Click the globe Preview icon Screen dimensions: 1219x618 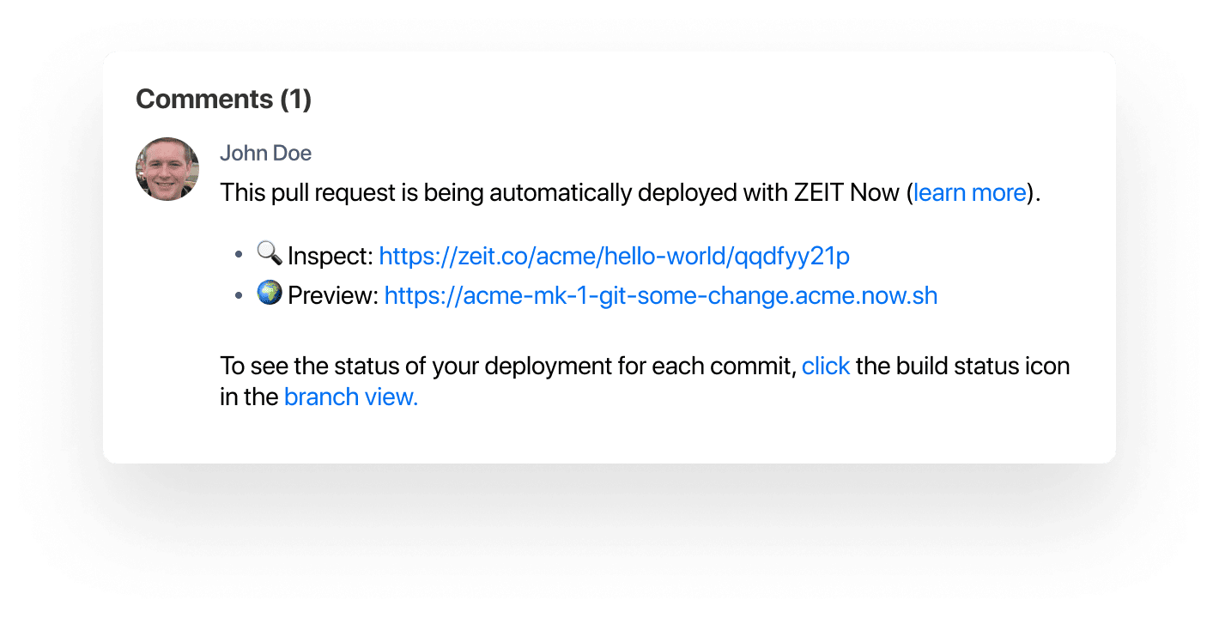click(x=270, y=294)
